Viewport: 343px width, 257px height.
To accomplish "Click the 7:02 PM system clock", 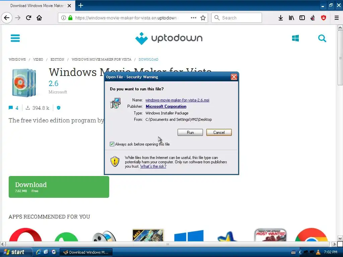I will pyautogui.click(x=331, y=252).
